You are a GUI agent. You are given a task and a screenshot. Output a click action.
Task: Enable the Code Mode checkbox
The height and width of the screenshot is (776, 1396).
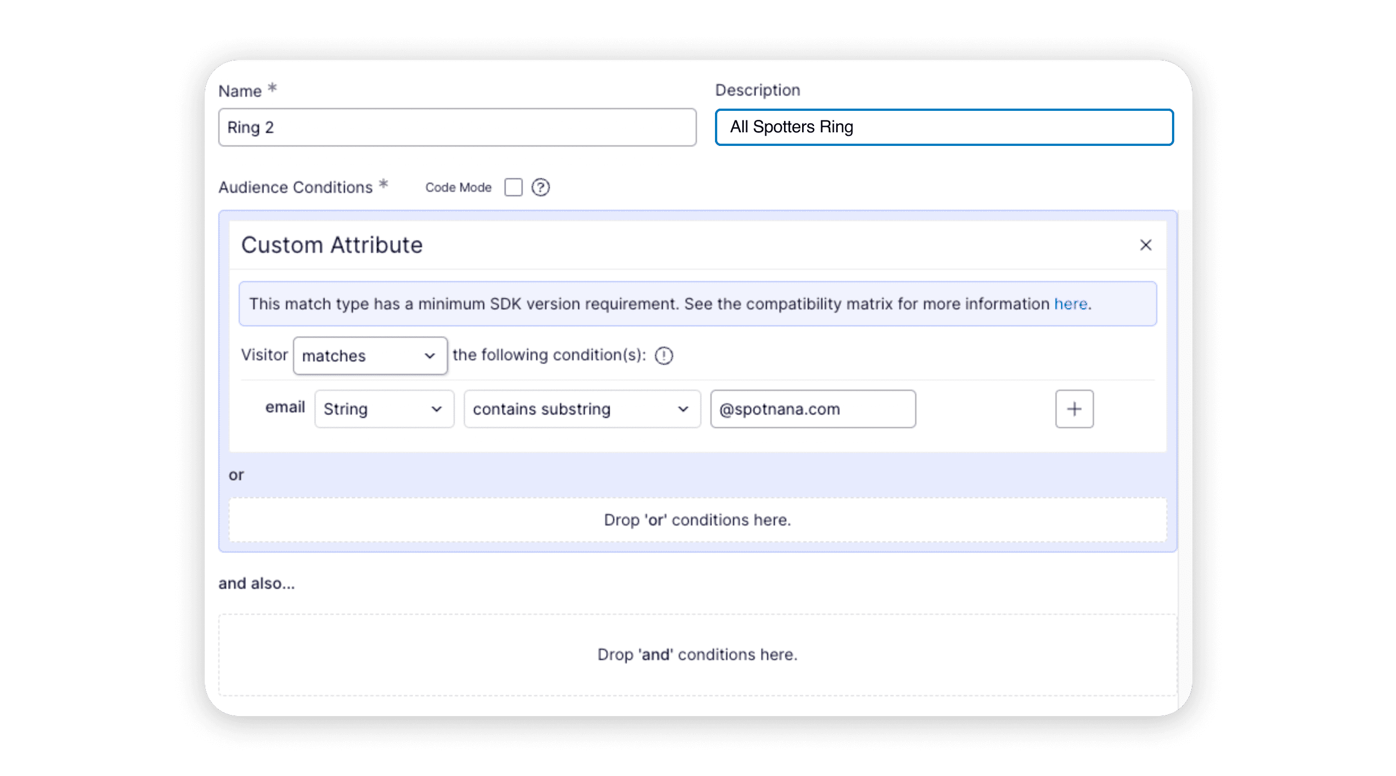pyautogui.click(x=513, y=187)
